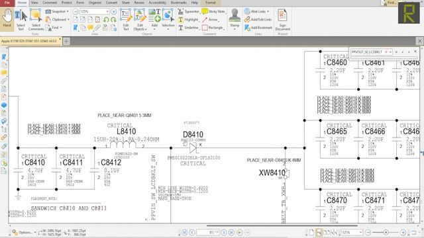Image resolution: width=424 pixels, height=238 pixels.
Task: Go back to previous view
Action: coord(240,232)
